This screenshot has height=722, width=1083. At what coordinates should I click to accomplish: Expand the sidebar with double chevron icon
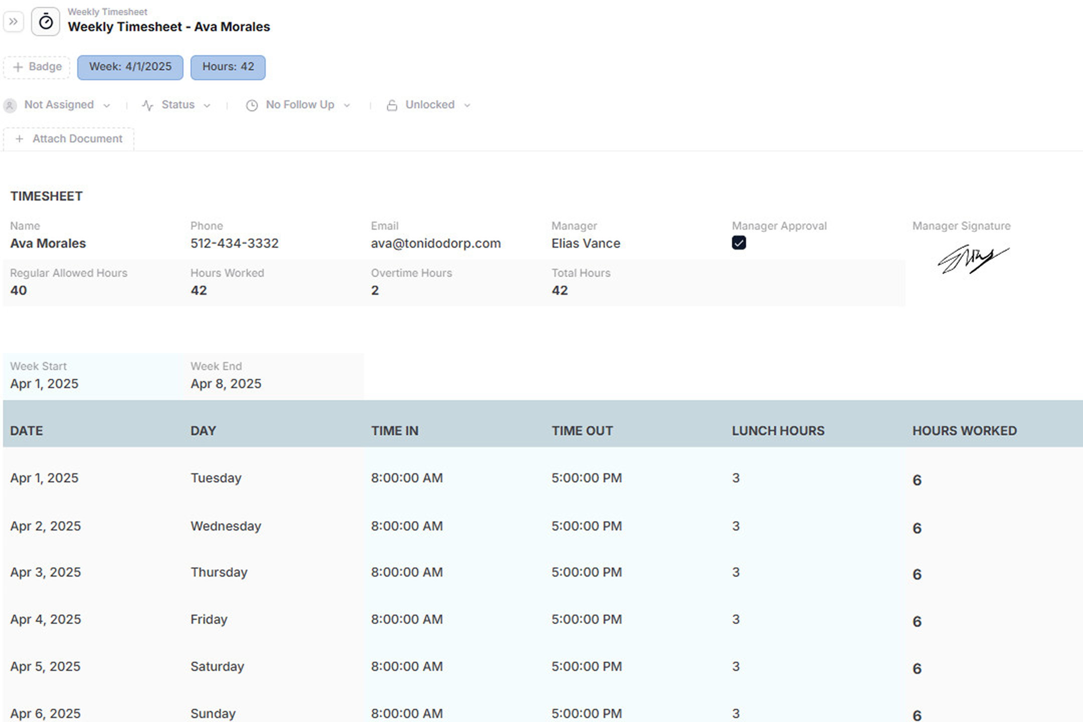point(14,22)
